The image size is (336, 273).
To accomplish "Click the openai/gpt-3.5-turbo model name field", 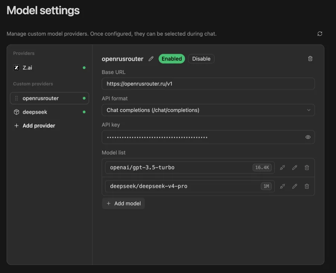I will (x=190, y=167).
